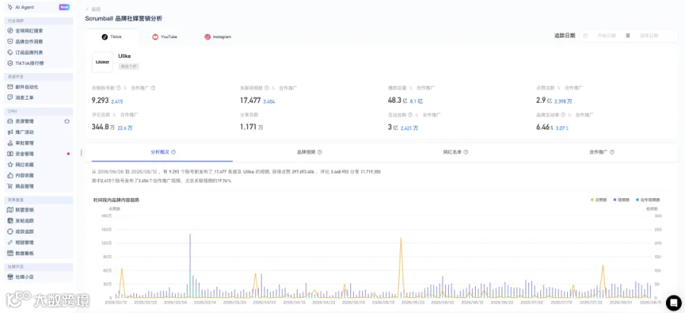Click the 内容收藏 thumbs-up icon
Screen dimensions: 685x313
pos(11,175)
